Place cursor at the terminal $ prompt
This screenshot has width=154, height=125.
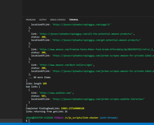tap(29, 121)
